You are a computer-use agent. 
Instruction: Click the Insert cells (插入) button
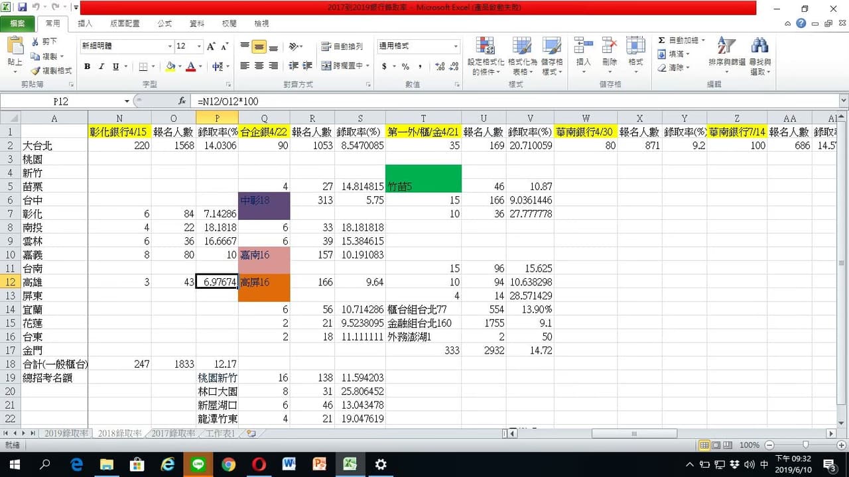click(x=583, y=56)
